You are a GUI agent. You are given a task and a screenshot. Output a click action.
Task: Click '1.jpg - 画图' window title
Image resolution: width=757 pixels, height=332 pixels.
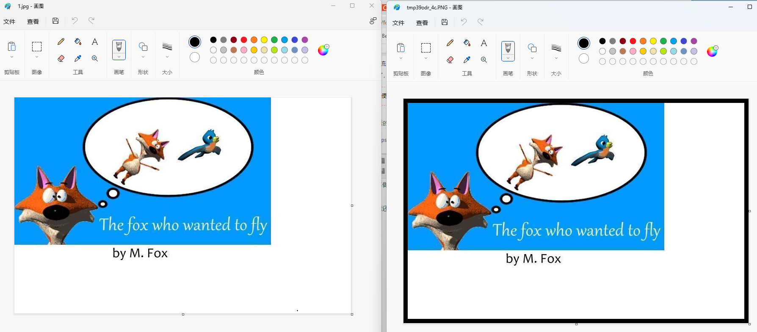point(31,6)
